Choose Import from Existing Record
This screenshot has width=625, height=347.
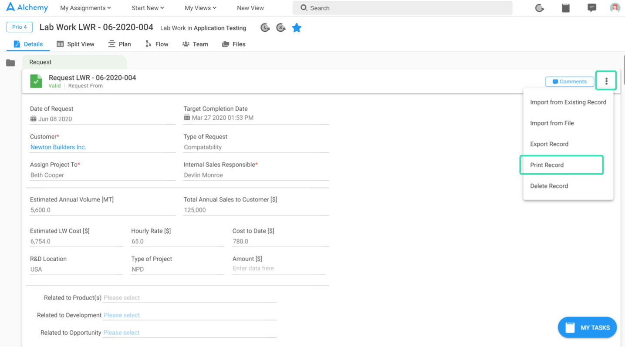tap(568, 102)
